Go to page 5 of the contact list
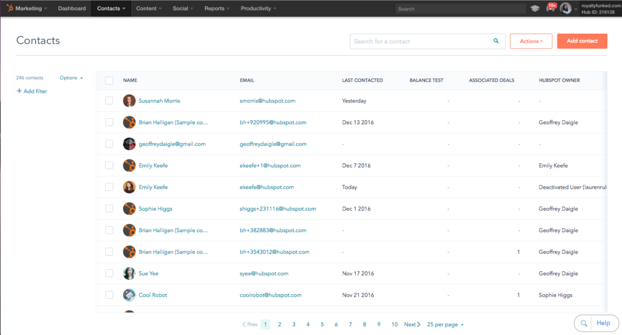This screenshot has width=622, height=335. coord(322,324)
